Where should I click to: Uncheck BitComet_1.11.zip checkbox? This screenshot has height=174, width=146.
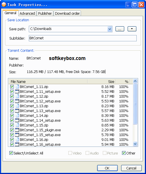point(12,87)
